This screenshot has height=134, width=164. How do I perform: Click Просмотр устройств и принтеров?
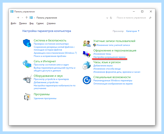coord(51,79)
